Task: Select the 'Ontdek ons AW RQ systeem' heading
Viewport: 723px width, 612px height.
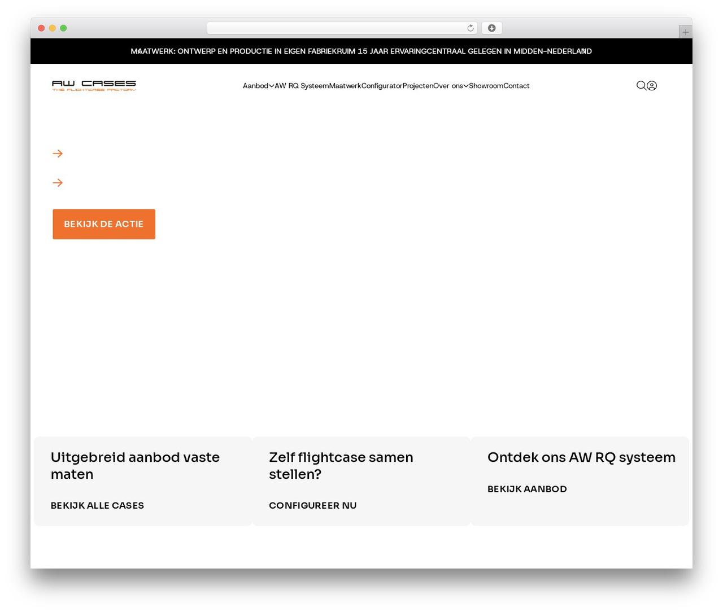Action: coord(581,457)
